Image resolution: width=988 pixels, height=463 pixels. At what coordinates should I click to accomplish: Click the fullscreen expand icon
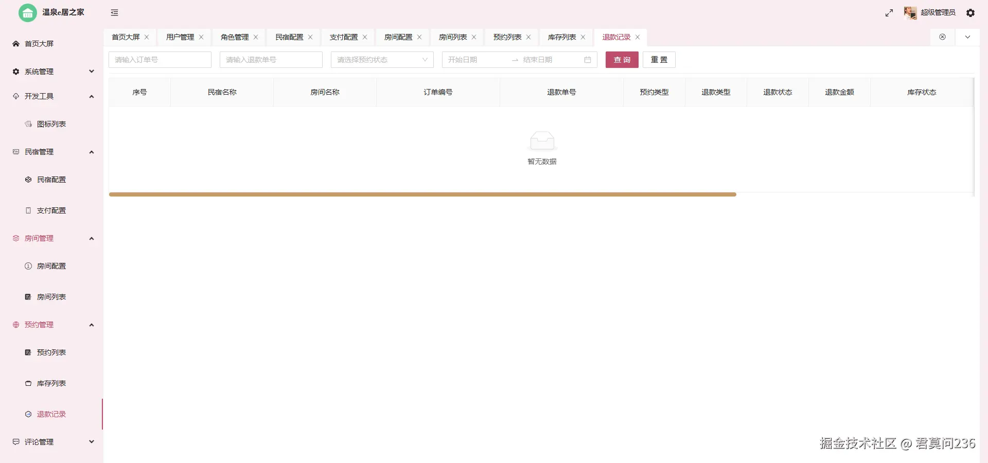tap(888, 12)
